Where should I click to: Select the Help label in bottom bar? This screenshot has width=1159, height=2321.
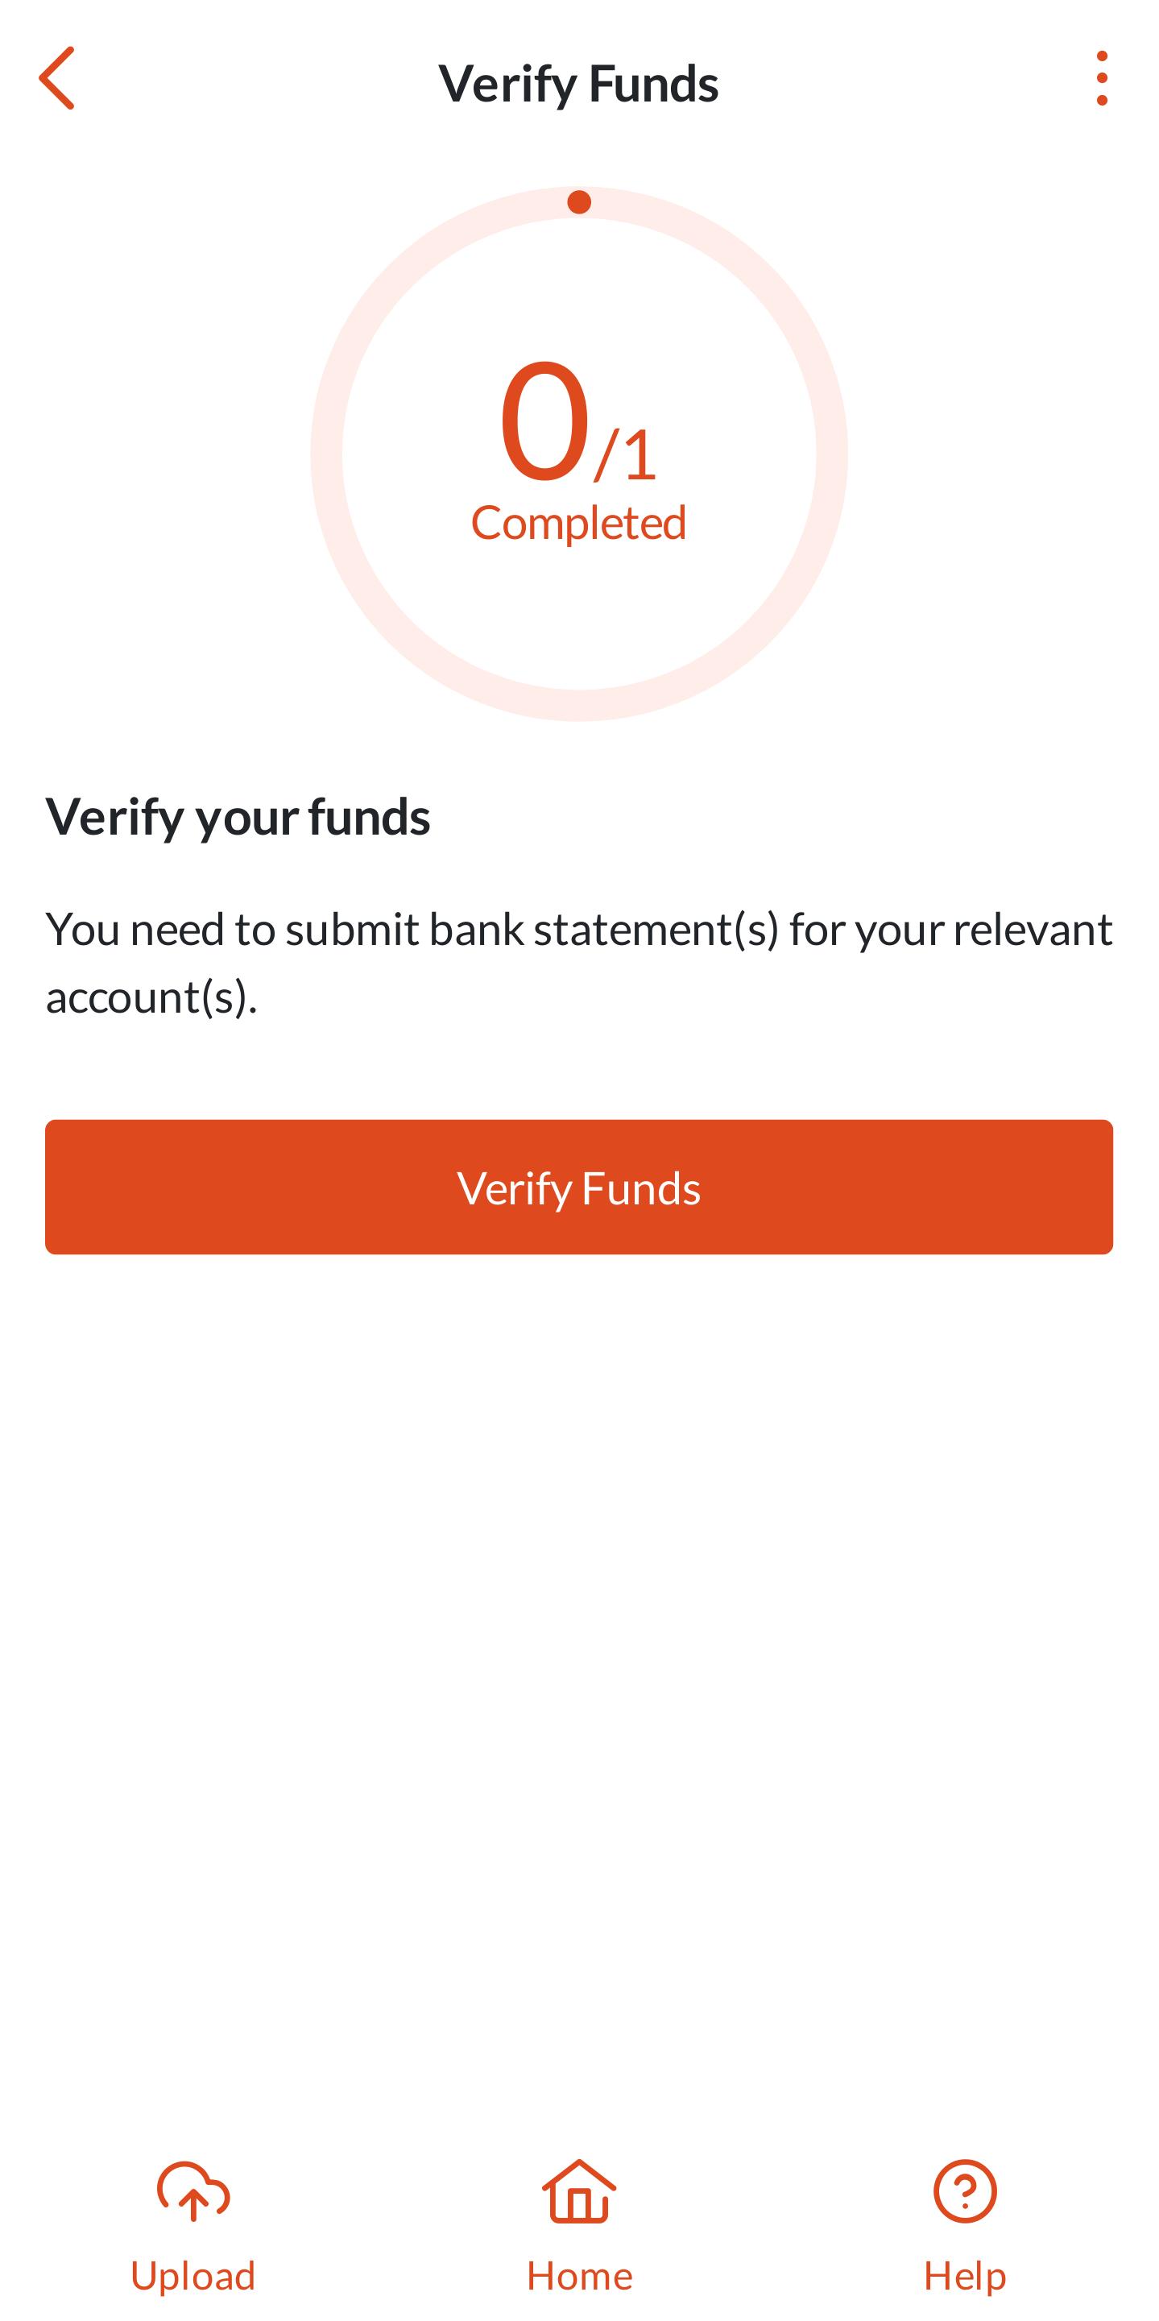click(x=964, y=2276)
